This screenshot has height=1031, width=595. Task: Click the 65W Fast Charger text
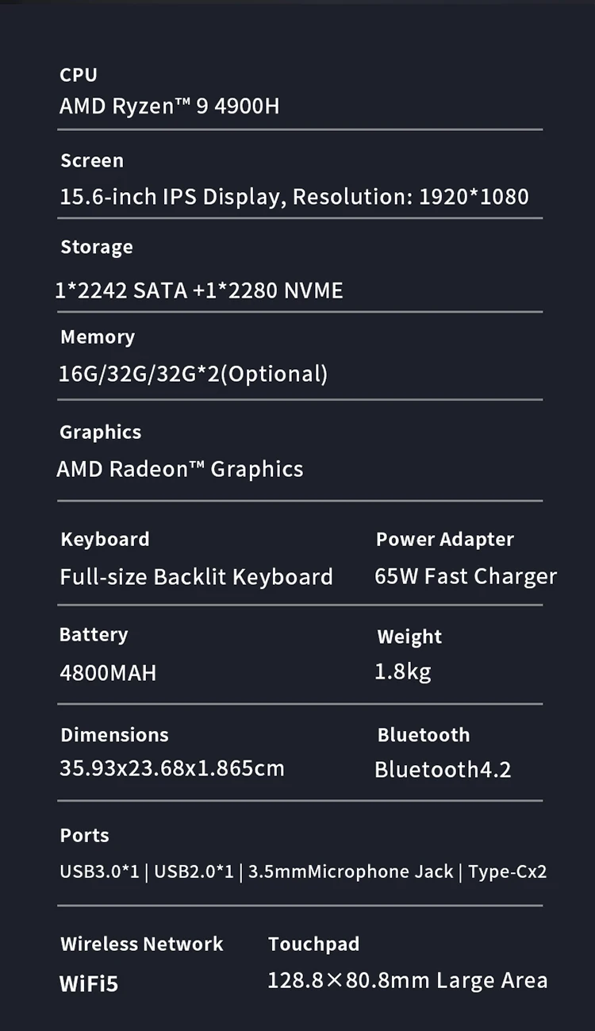pyautogui.click(x=466, y=575)
